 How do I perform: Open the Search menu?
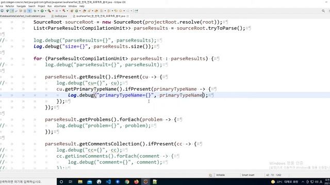pyautogui.click(x=32, y=6)
